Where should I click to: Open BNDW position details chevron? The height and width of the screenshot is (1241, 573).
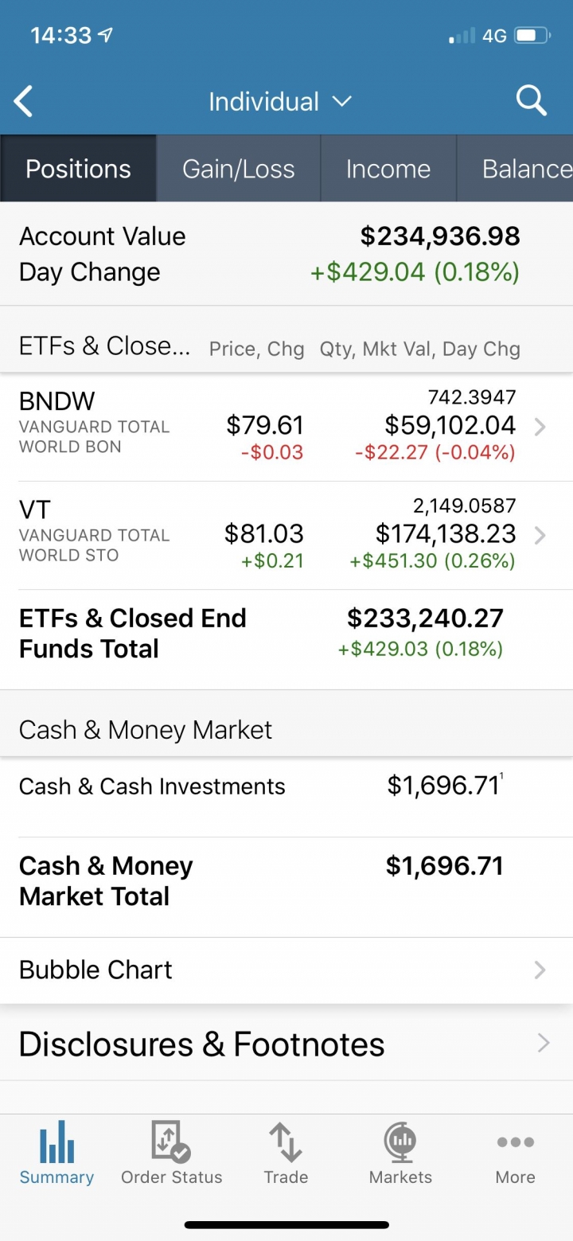click(x=540, y=427)
